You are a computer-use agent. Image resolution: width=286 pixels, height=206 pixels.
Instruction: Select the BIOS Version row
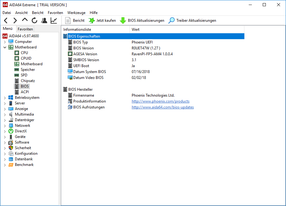(x=154, y=48)
